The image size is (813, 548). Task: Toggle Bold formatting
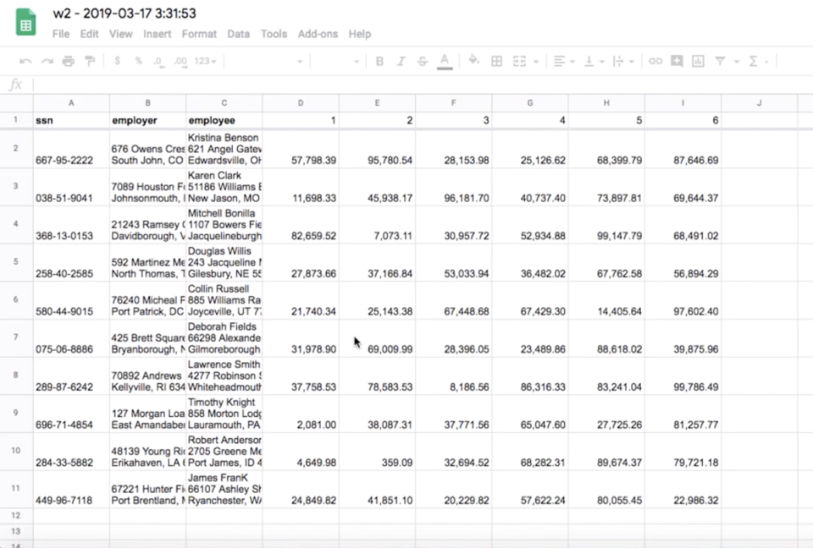tap(379, 61)
